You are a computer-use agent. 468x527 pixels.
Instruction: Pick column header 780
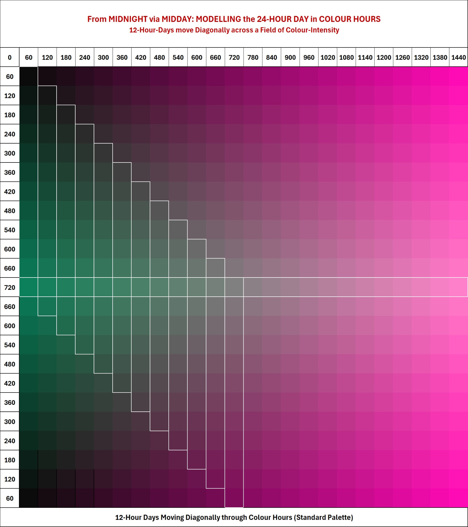coord(253,57)
